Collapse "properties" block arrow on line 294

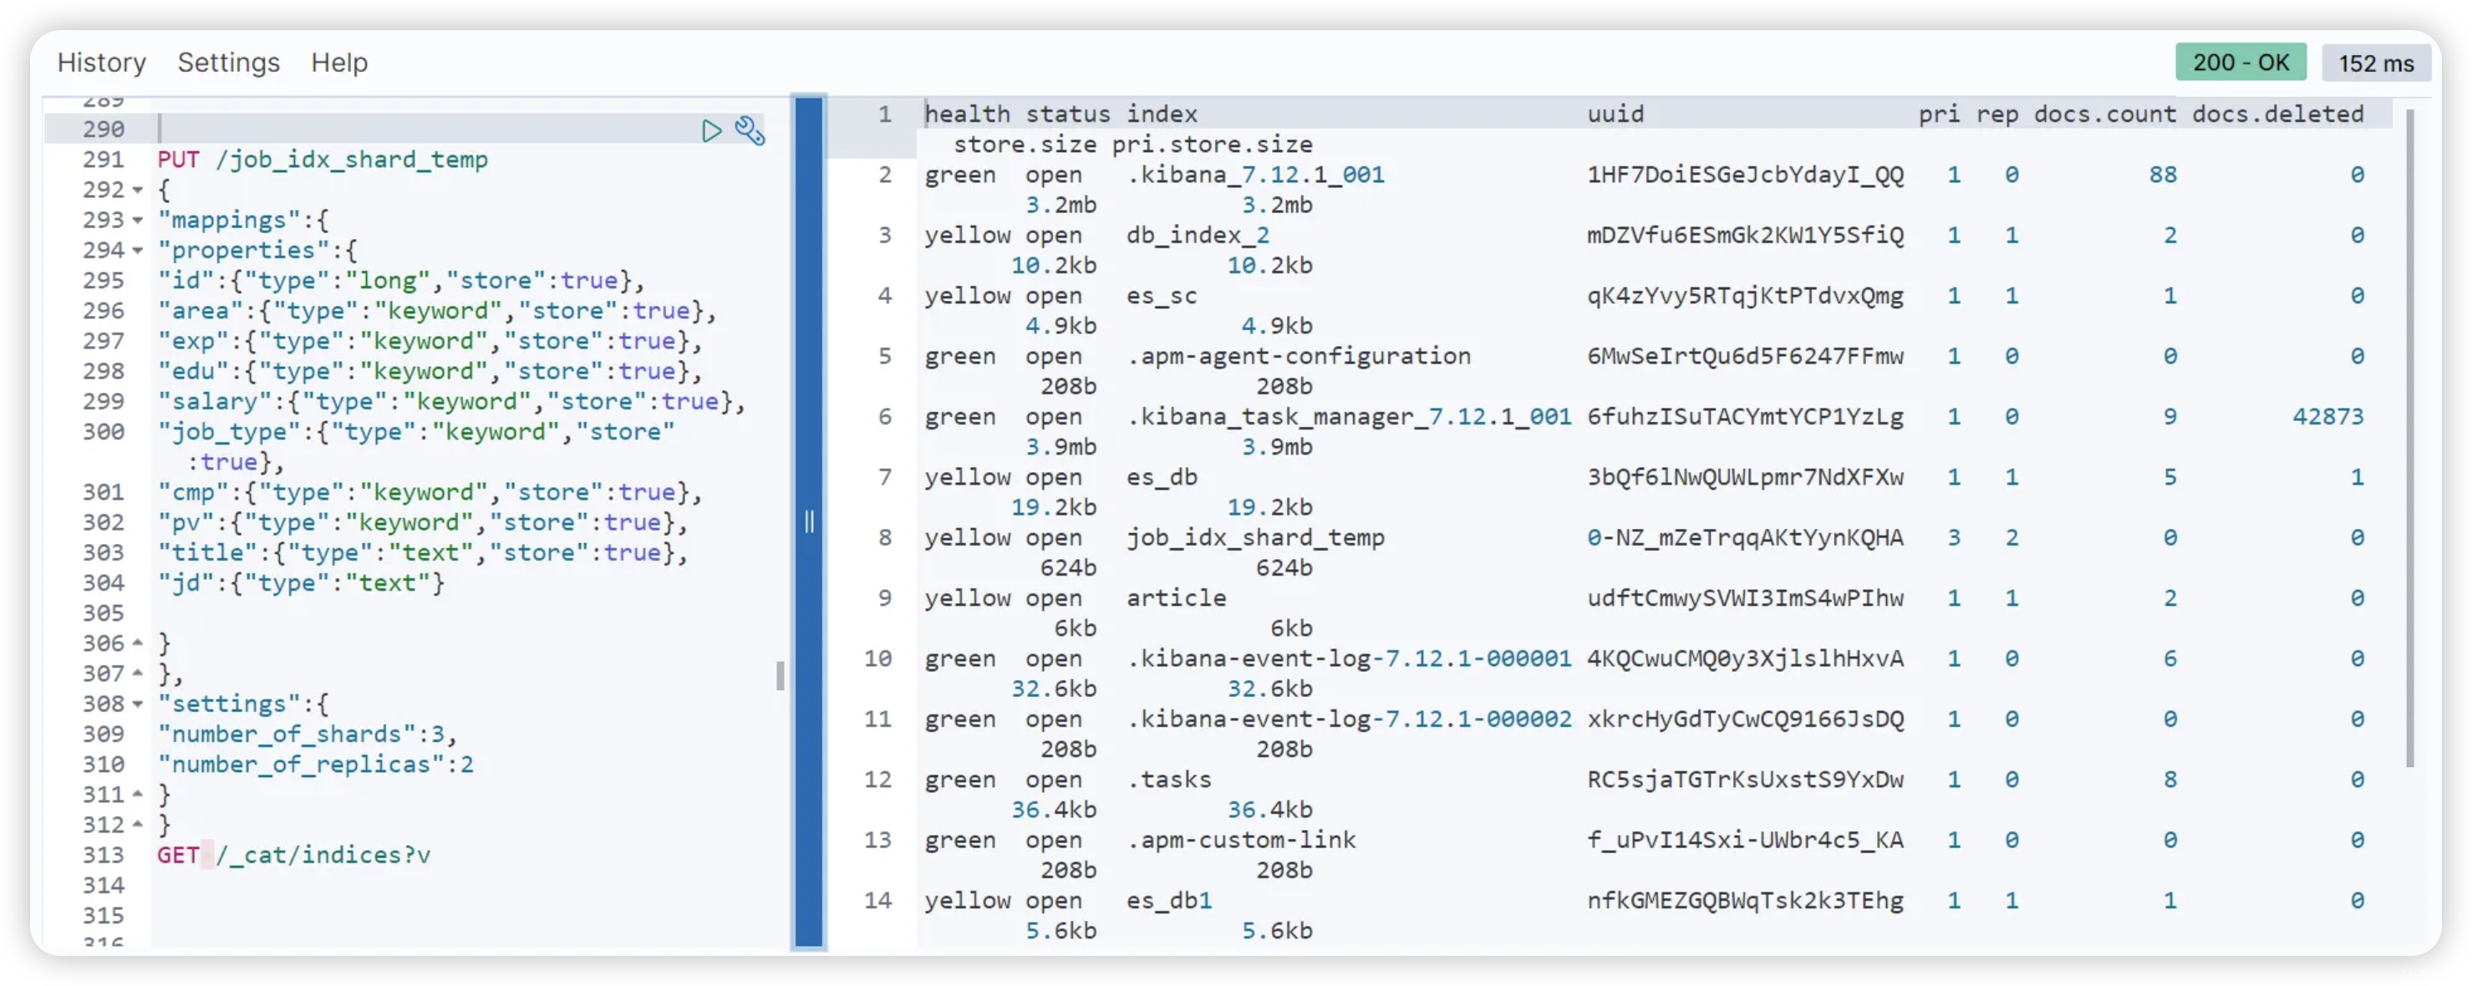138,251
